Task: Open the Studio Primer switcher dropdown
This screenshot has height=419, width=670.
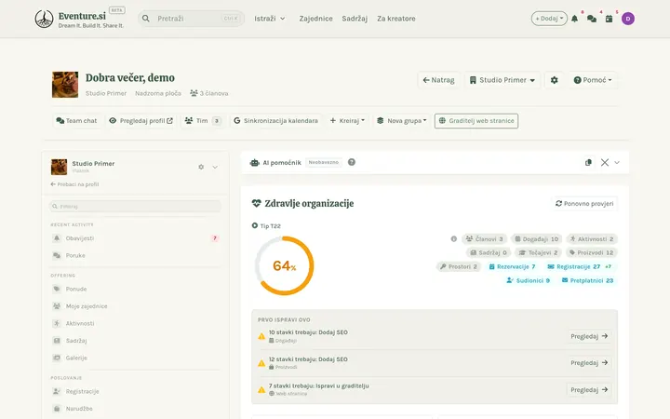Action: (502, 80)
